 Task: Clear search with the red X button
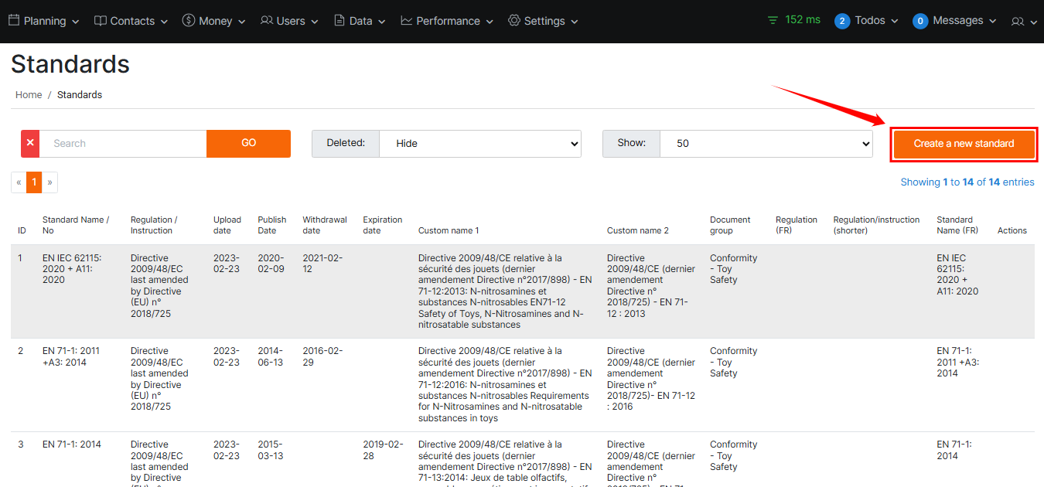[x=30, y=144]
